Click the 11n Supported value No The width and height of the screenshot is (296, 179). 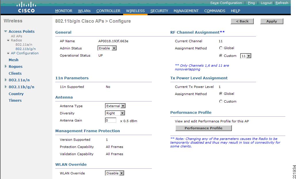(x=108, y=87)
